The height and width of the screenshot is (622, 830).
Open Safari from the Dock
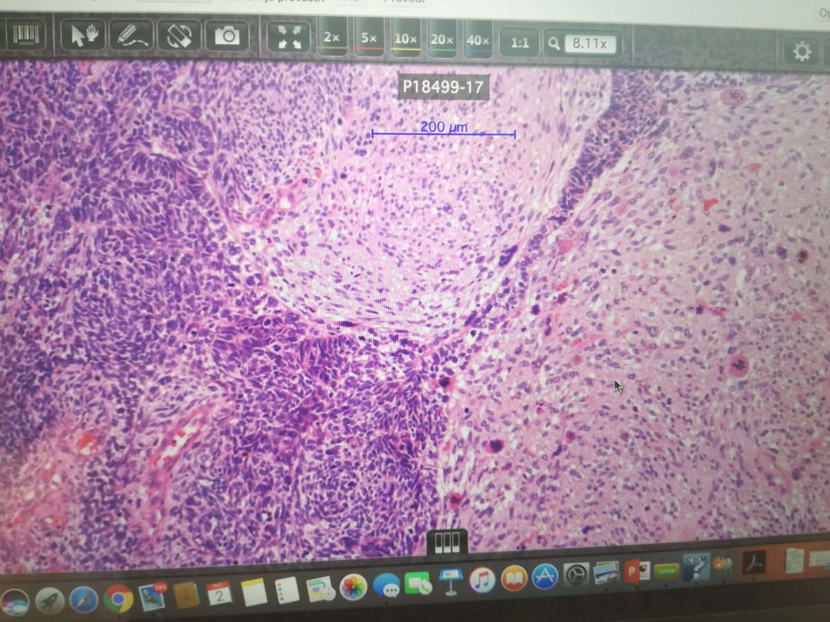84,600
